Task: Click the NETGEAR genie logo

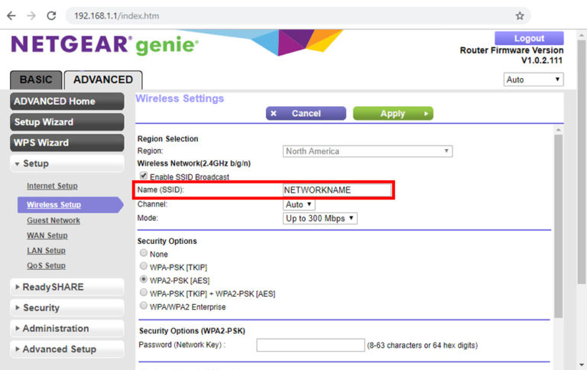Action: point(104,45)
